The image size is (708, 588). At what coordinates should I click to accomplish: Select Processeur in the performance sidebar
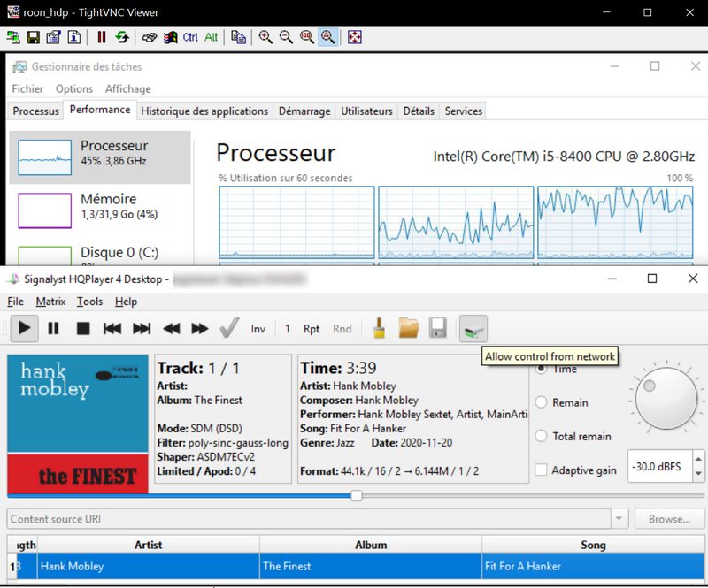100,157
